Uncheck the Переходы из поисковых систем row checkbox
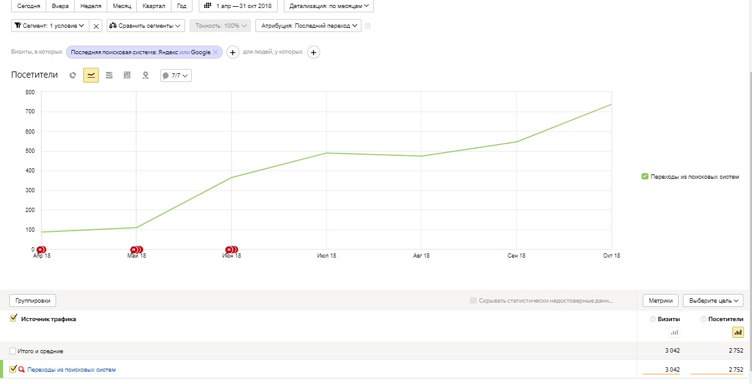The height and width of the screenshot is (384, 752). (13, 369)
